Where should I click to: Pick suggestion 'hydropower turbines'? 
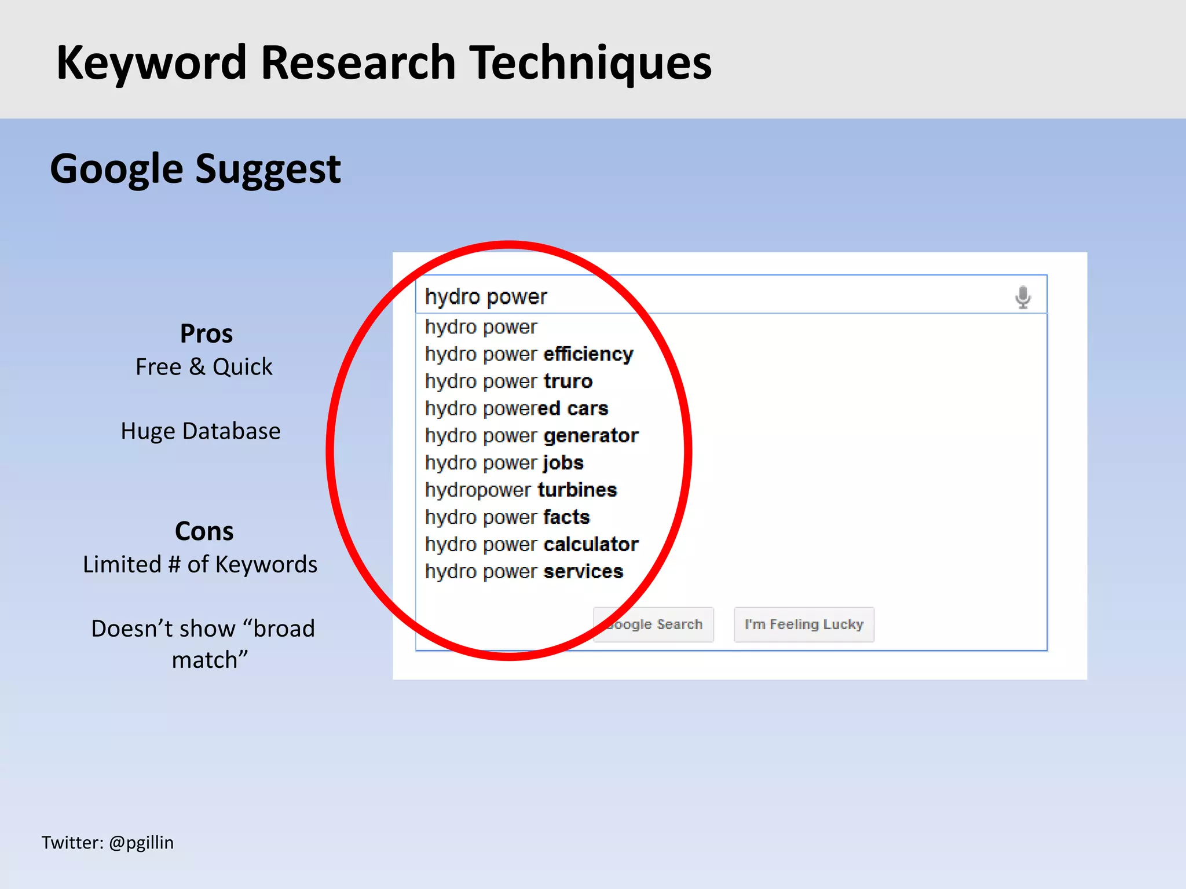point(521,490)
